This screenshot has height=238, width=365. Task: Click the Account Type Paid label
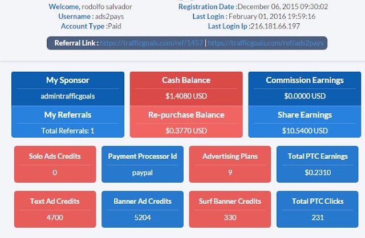tap(91, 26)
